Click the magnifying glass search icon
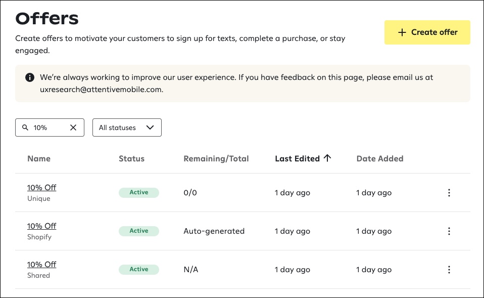Screen dimensions: 484x298 [25, 127]
